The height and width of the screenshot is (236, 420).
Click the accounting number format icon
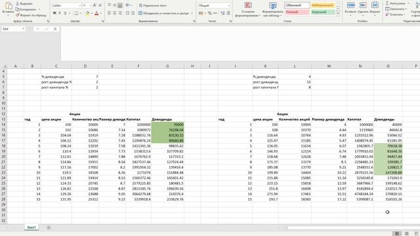pos(201,13)
